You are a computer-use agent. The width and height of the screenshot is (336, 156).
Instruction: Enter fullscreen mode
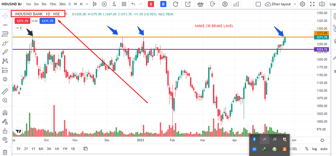click(312, 4)
